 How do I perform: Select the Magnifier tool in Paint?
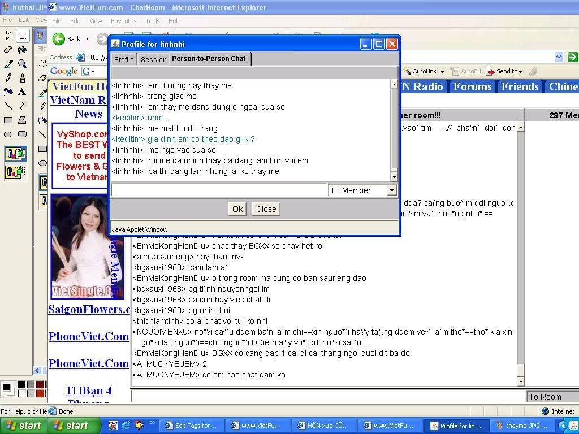coord(23,63)
